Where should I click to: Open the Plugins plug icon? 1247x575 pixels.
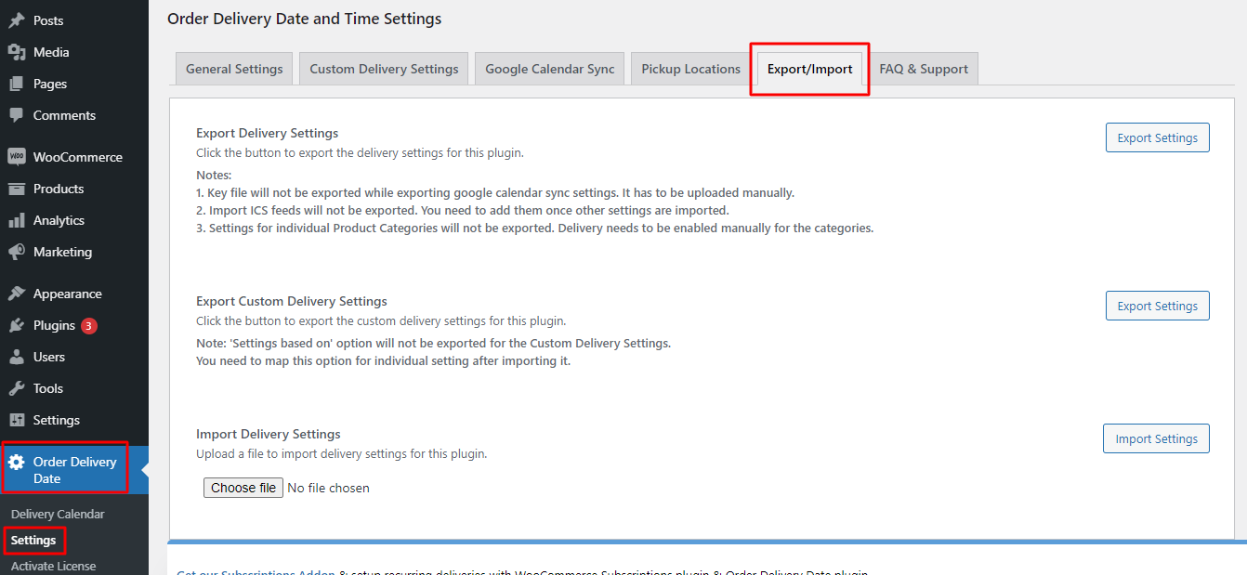(20, 325)
